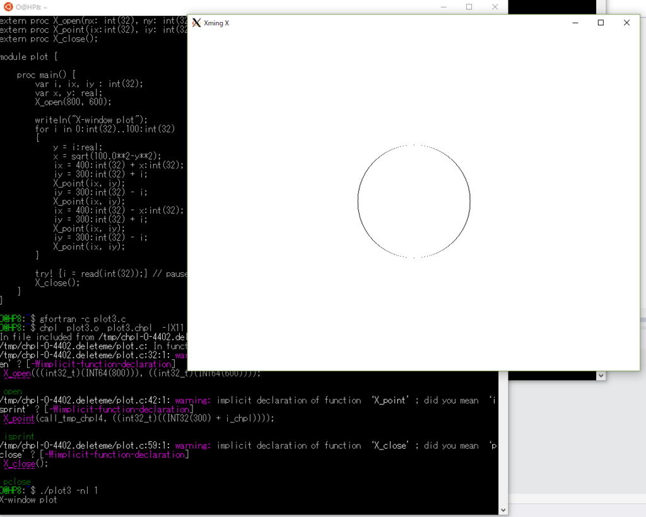Click the minimize icon of the terminal window
The width and height of the screenshot is (646, 517).
tap(445, 7)
